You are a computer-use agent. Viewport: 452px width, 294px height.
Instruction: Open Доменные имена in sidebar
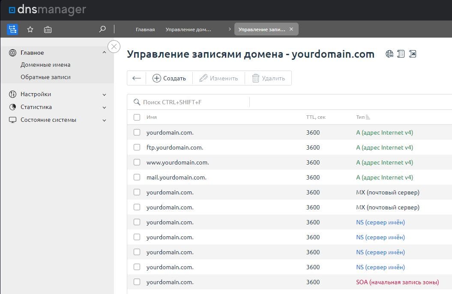(45, 65)
